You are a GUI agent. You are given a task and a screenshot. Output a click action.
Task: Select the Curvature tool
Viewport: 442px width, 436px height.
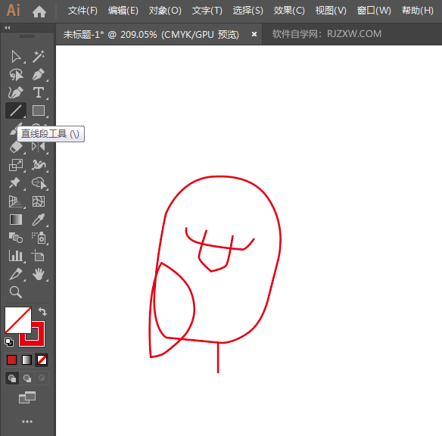pos(16,92)
